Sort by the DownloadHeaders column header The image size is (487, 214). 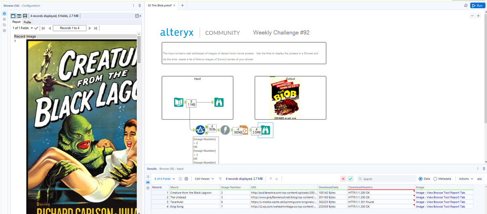381,187
